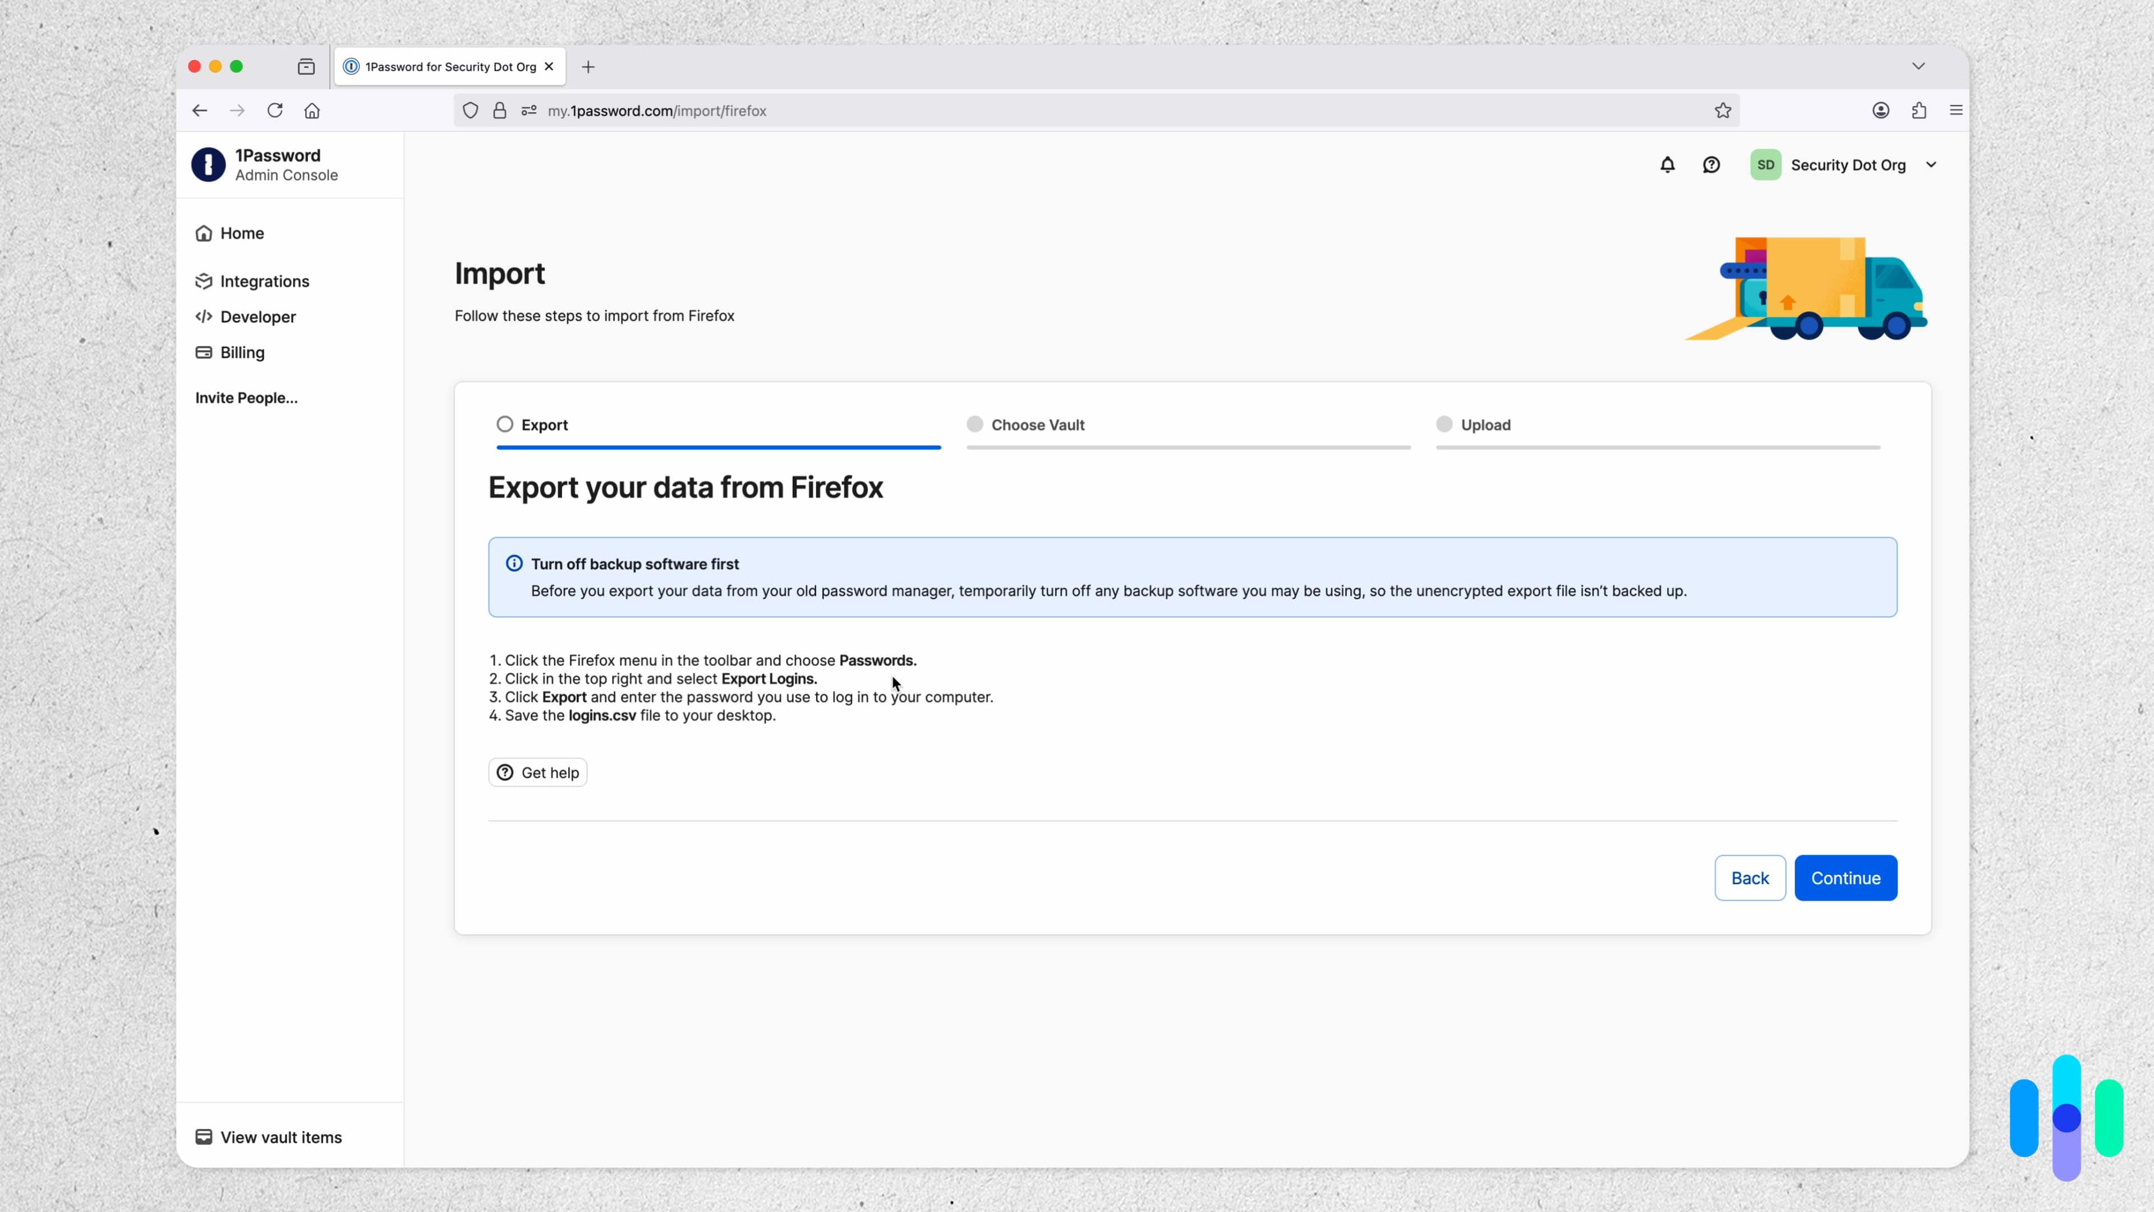Open the help question-mark icon
Screen dimensions: 2154x1212
pyautogui.click(x=1711, y=165)
